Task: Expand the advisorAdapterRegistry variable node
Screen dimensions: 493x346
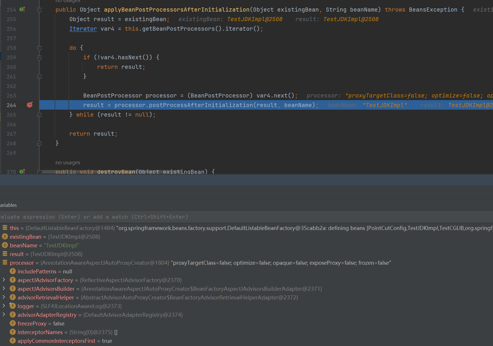Action: click(x=4, y=314)
